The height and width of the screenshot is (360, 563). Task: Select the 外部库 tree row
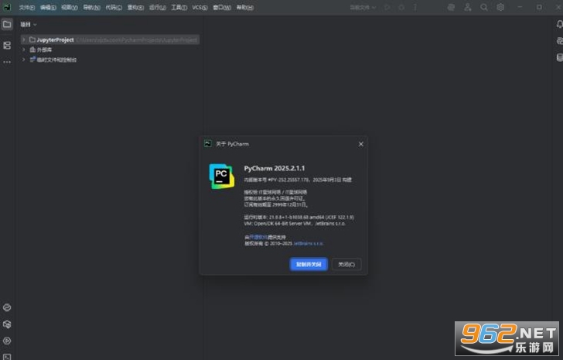[x=110, y=50]
